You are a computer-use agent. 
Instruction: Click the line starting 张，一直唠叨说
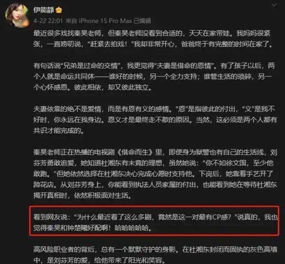[153, 44]
